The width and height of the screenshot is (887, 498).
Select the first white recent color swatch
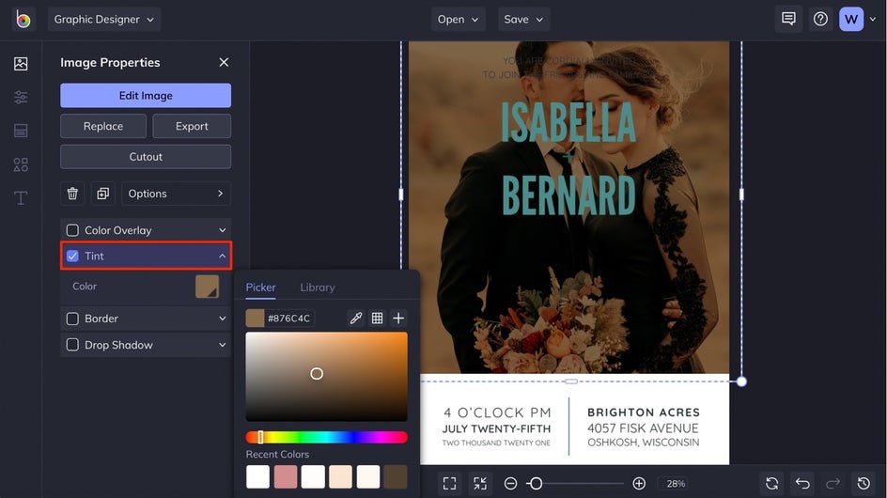pyautogui.click(x=258, y=476)
